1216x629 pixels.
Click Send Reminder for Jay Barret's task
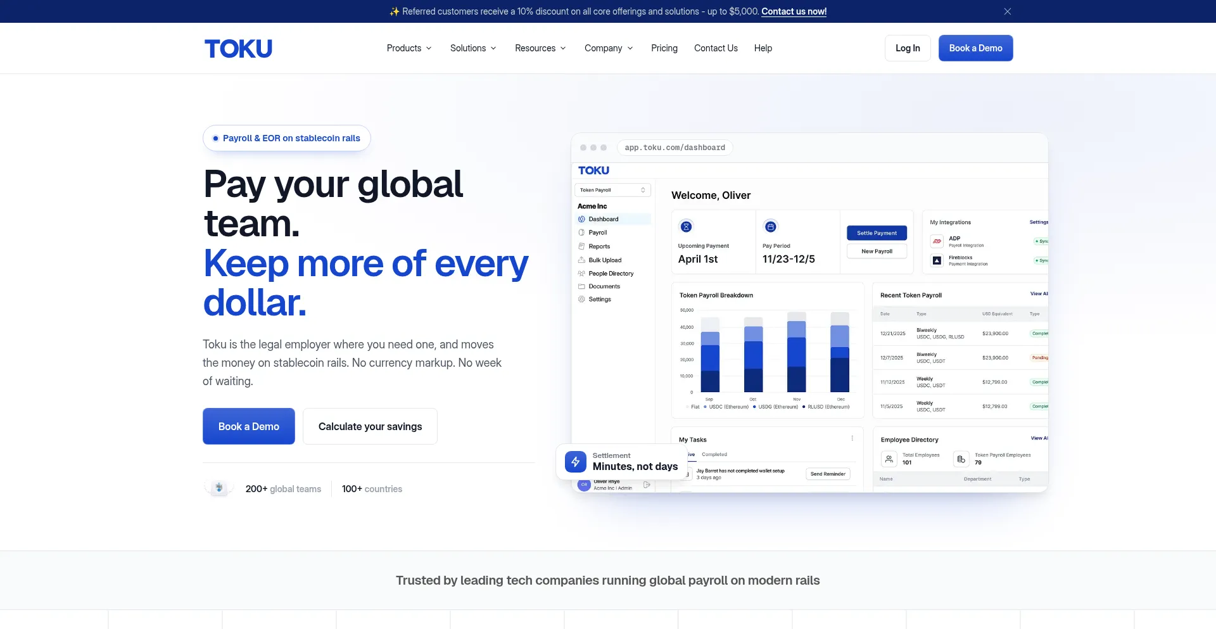[828, 474]
